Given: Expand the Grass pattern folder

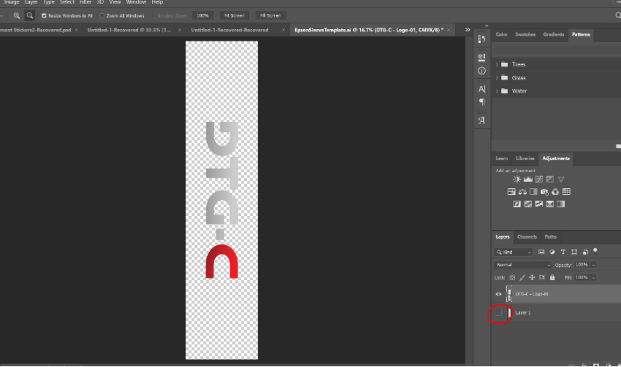Looking at the screenshot, I should pos(497,78).
